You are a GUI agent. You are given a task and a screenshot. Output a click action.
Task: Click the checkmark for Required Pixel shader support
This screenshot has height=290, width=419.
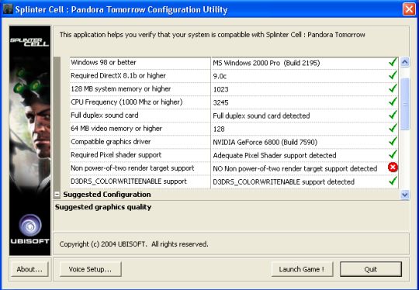click(393, 154)
